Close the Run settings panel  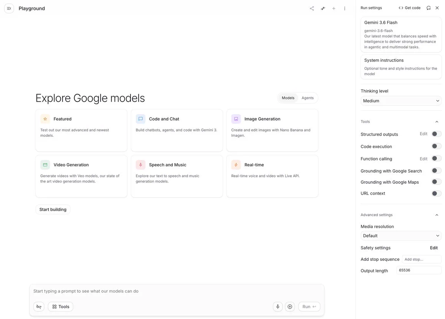click(437, 8)
